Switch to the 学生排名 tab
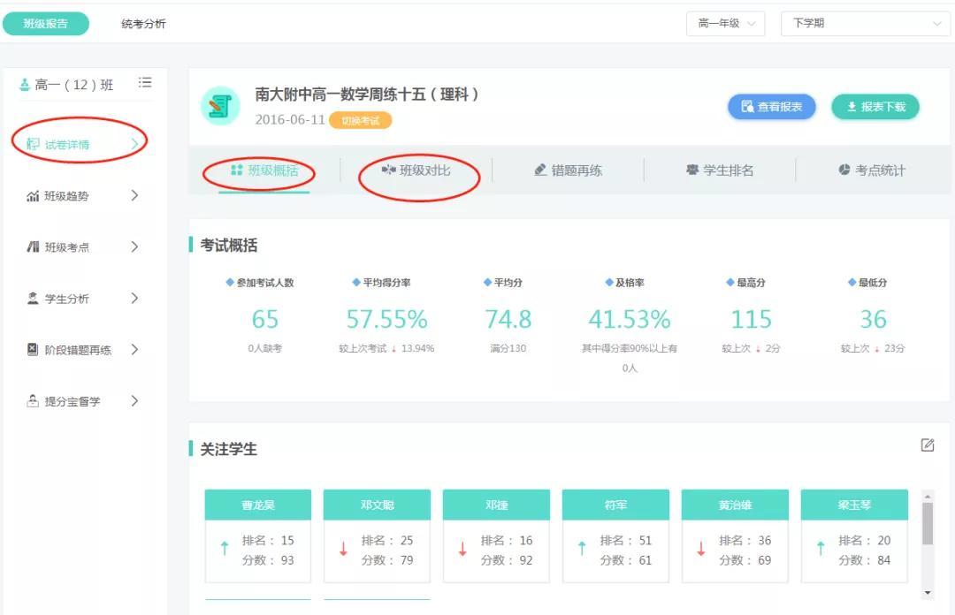 tap(720, 171)
